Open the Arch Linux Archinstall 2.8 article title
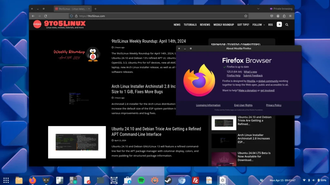Viewport: 330px width, 185px height. [x=143, y=89]
